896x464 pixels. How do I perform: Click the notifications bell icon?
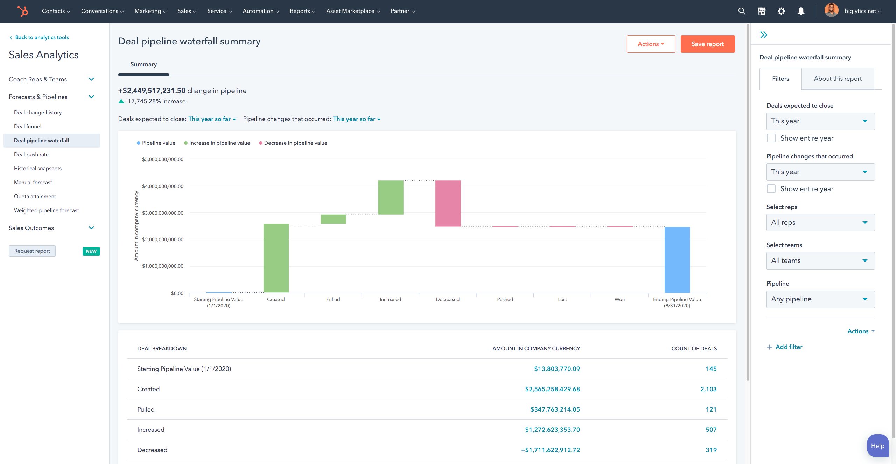[x=801, y=11]
